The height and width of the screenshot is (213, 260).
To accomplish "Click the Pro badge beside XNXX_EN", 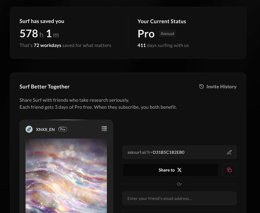I will click(x=63, y=129).
